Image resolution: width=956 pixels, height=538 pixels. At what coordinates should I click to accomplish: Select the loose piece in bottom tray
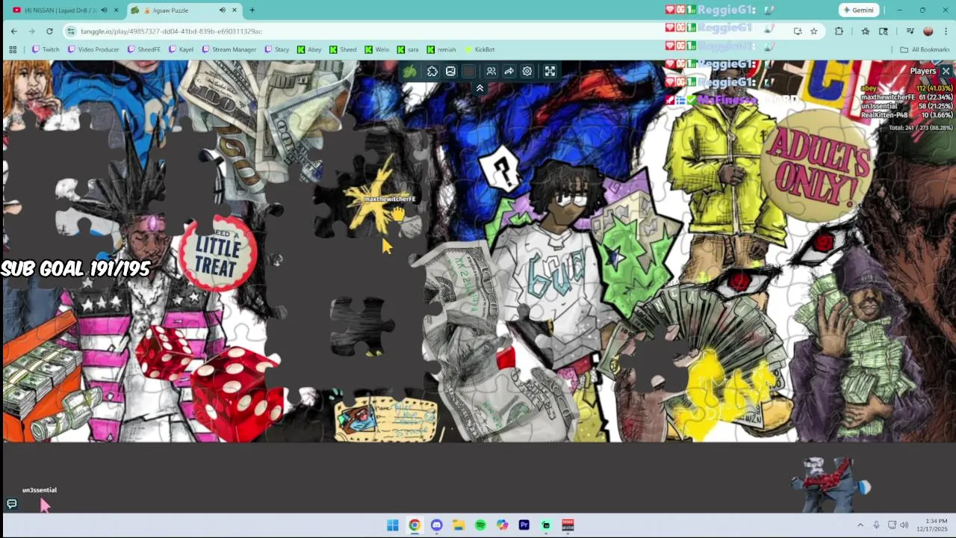[x=831, y=484]
